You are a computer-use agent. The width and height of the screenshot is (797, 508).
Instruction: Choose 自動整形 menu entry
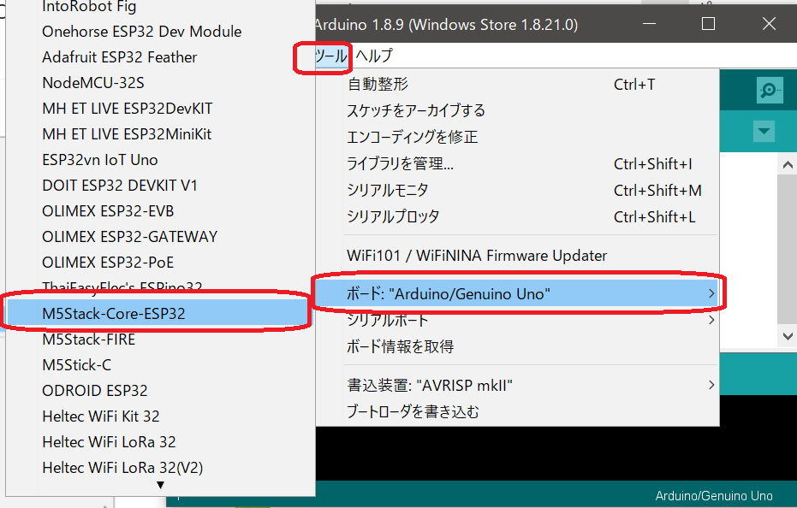(517, 85)
